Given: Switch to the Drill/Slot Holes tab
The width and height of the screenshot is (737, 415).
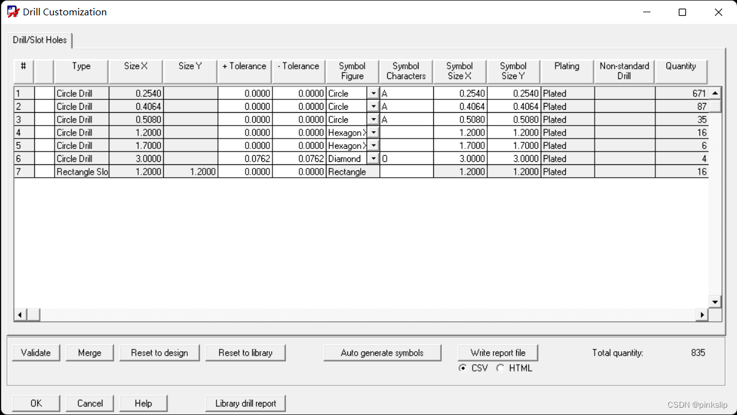Looking at the screenshot, I should (x=39, y=40).
